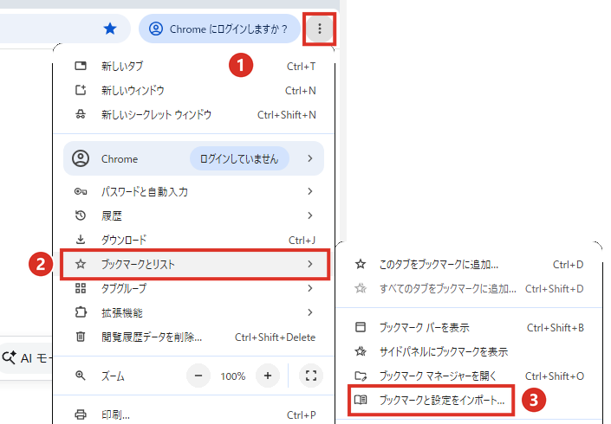Screen dimensions: 611x424
Task: Click the star icon beside ブックマークとリスト
Action: (x=81, y=264)
